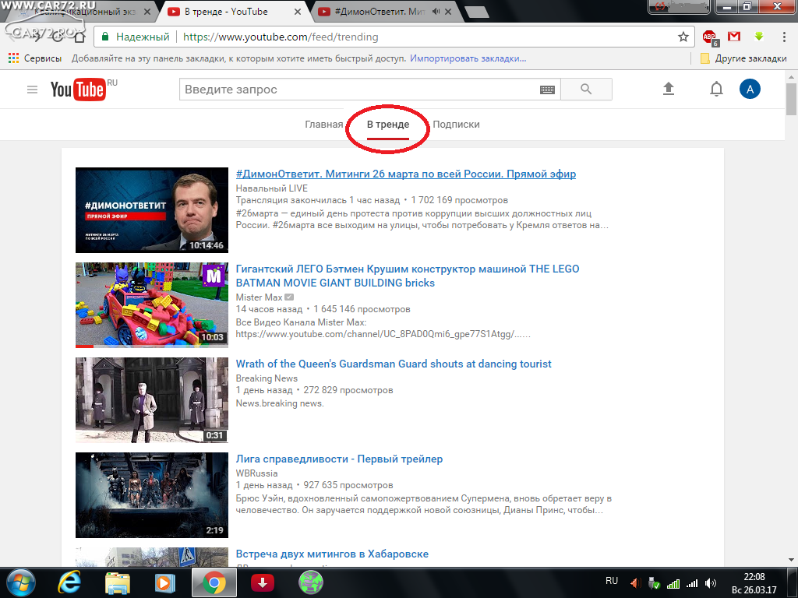This screenshot has width=798, height=598.
Task: Switch to the Главная tab
Action: tap(323, 124)
